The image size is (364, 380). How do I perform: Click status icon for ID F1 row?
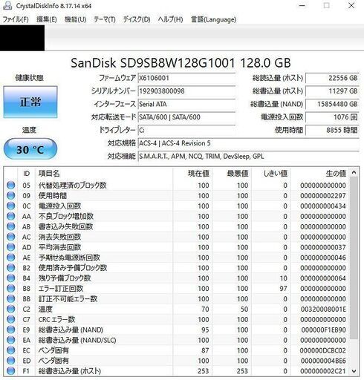click(10, 371)
